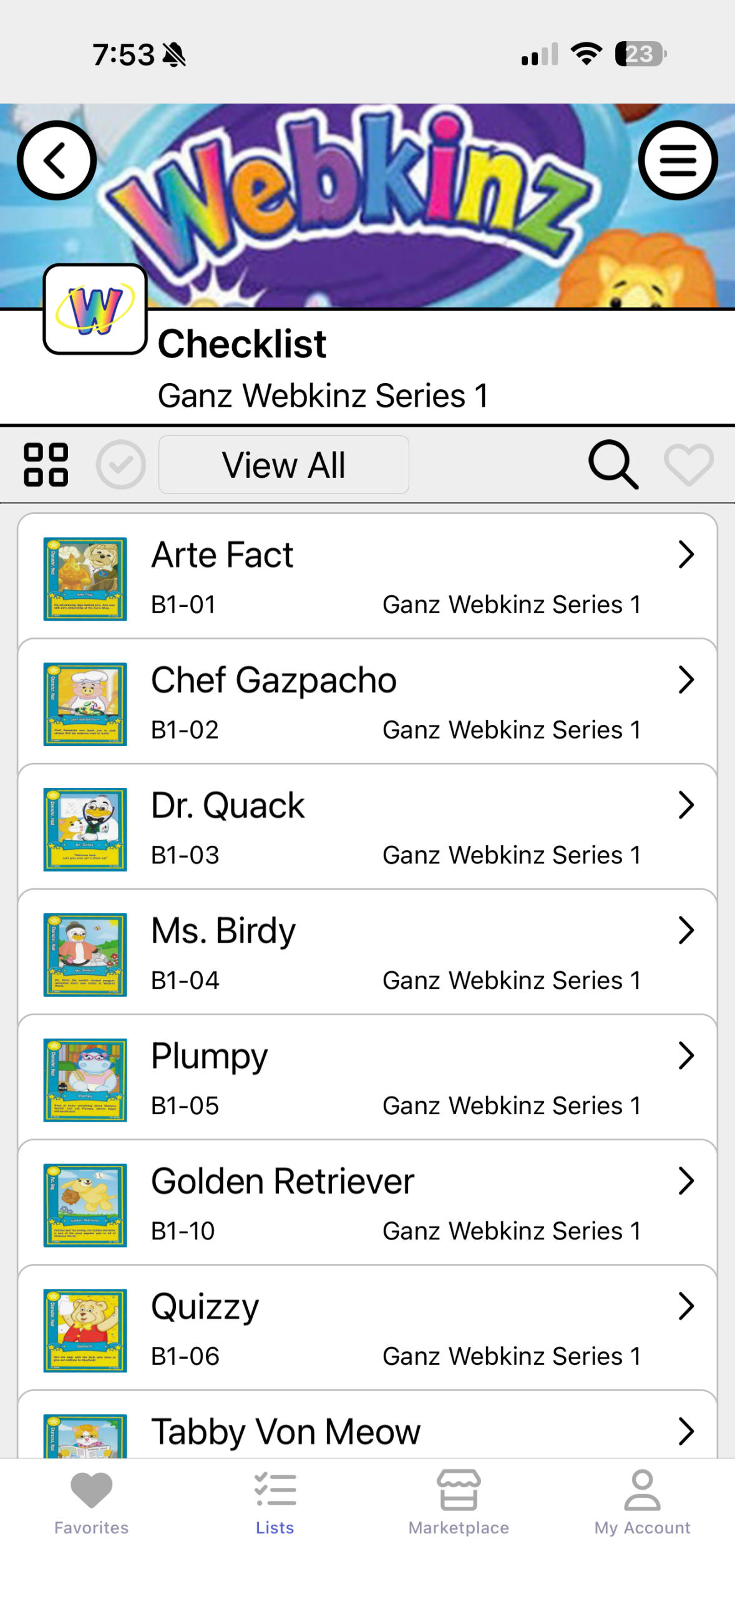Image resolution: width=735 pixels, height=1597 pixels.
Task: Tap the Webkinz W logo icon
Action: coord(95,309)
